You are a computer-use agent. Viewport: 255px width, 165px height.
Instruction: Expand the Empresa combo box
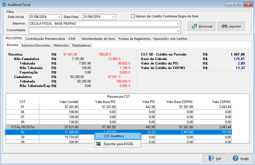coord(178,24)
